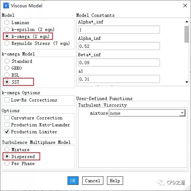Open the Help button
Screen dimensions: 191x191
115,180
